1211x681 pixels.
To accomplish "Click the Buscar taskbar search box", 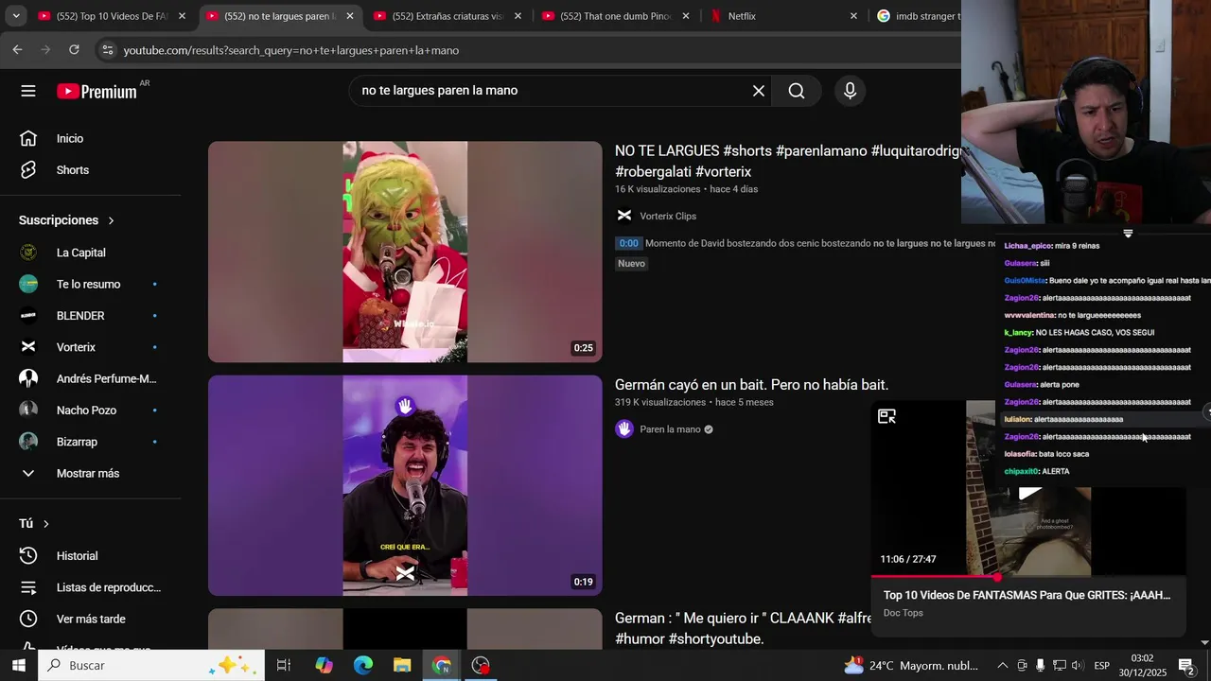I will tap(151, 666).
